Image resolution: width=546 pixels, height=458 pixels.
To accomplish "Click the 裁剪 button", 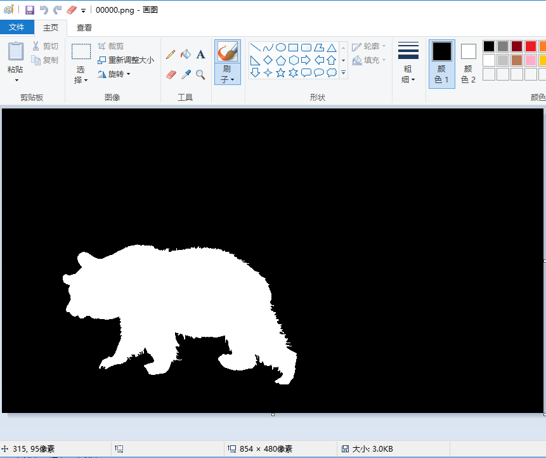I will click(111, 46).
